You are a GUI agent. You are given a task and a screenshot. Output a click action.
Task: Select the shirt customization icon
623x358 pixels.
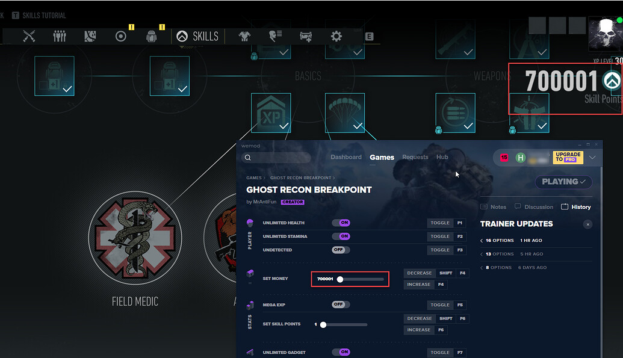click(x=243, y=36)
